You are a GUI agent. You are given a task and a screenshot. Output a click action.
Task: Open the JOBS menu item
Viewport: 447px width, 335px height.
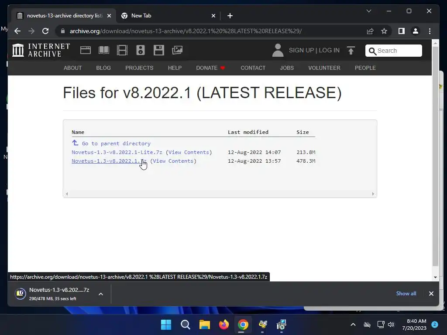[287, 68]
